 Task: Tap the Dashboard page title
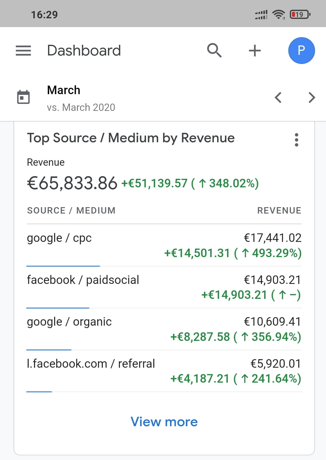[x=84, y=51]
